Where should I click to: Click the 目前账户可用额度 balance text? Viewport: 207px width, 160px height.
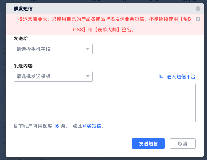(33, 126)
